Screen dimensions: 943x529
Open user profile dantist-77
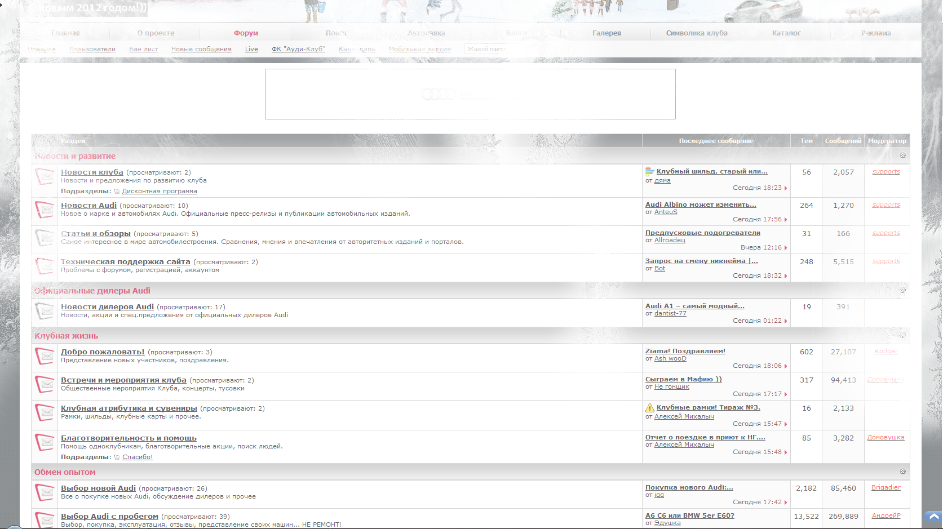pyautogui.click(x=670, y=314)
